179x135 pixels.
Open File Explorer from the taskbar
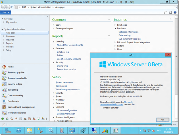[x=30, y=130]
